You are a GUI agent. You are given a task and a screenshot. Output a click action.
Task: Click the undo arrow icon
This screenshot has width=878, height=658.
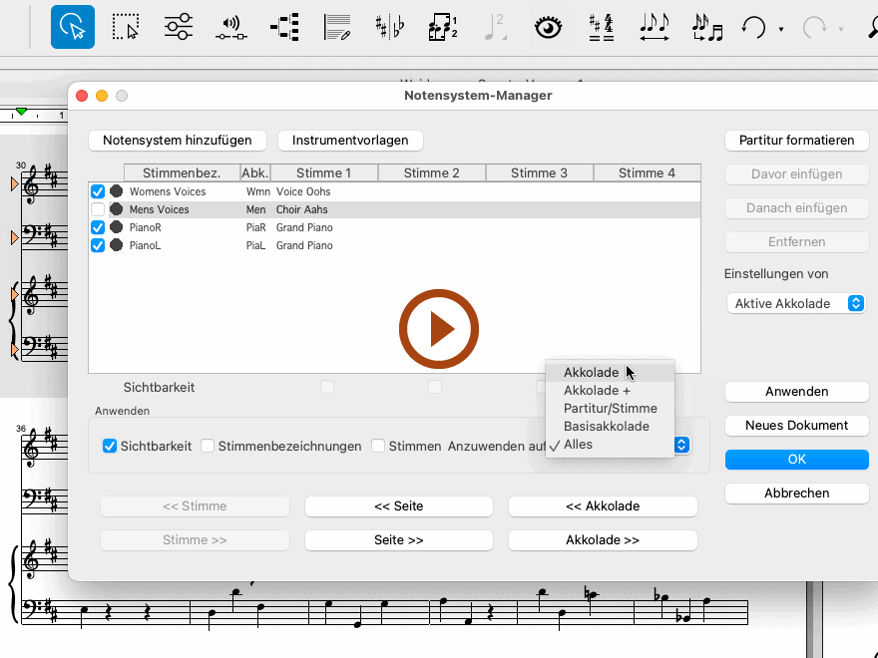pyautogui.click(x=754, y=27)
